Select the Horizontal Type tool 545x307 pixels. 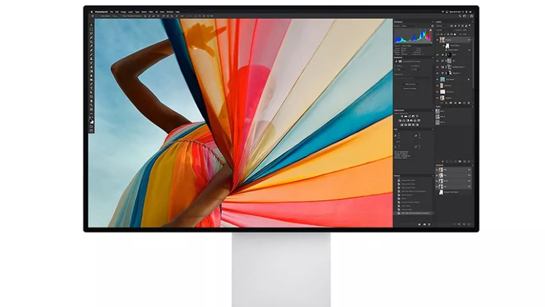[92, 88]
